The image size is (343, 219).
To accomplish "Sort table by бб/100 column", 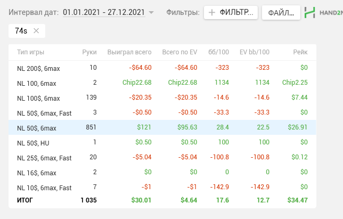I will pyautogui.click(x=218, y=52).
